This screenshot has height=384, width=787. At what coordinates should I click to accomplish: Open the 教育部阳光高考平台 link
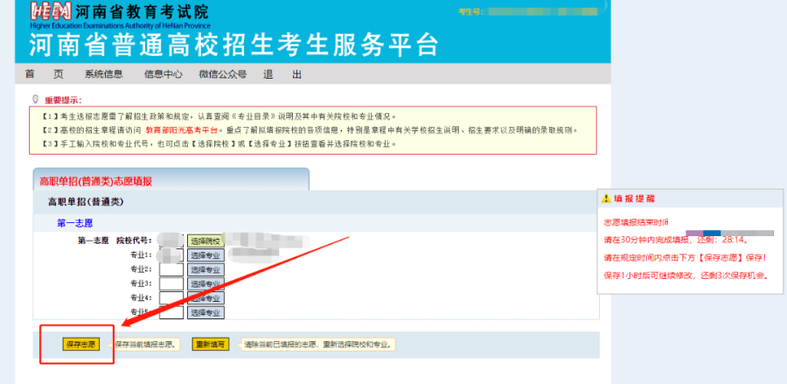coord(183,130)
